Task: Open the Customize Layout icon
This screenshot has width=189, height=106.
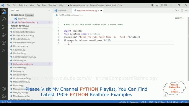Action: [165, 5]
